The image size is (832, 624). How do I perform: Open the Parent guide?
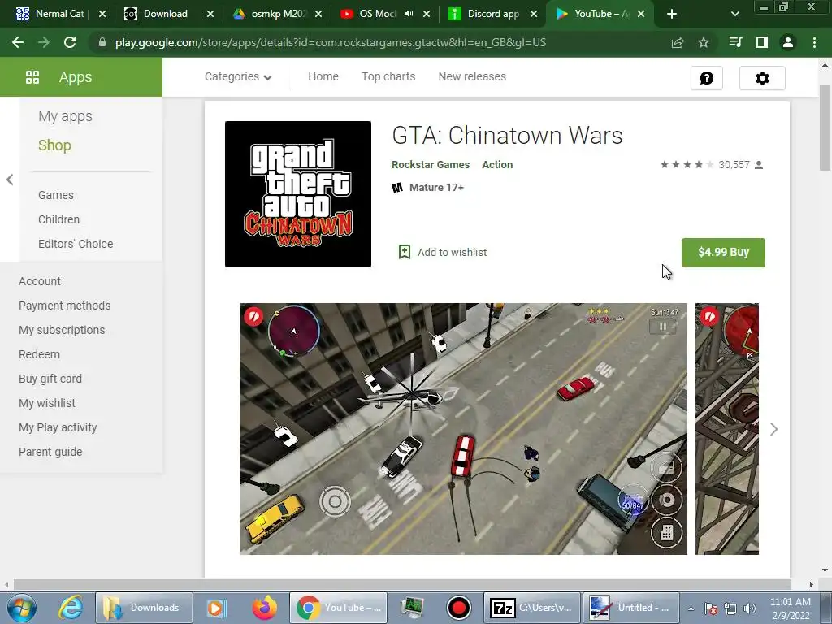[x=50, y=452]
